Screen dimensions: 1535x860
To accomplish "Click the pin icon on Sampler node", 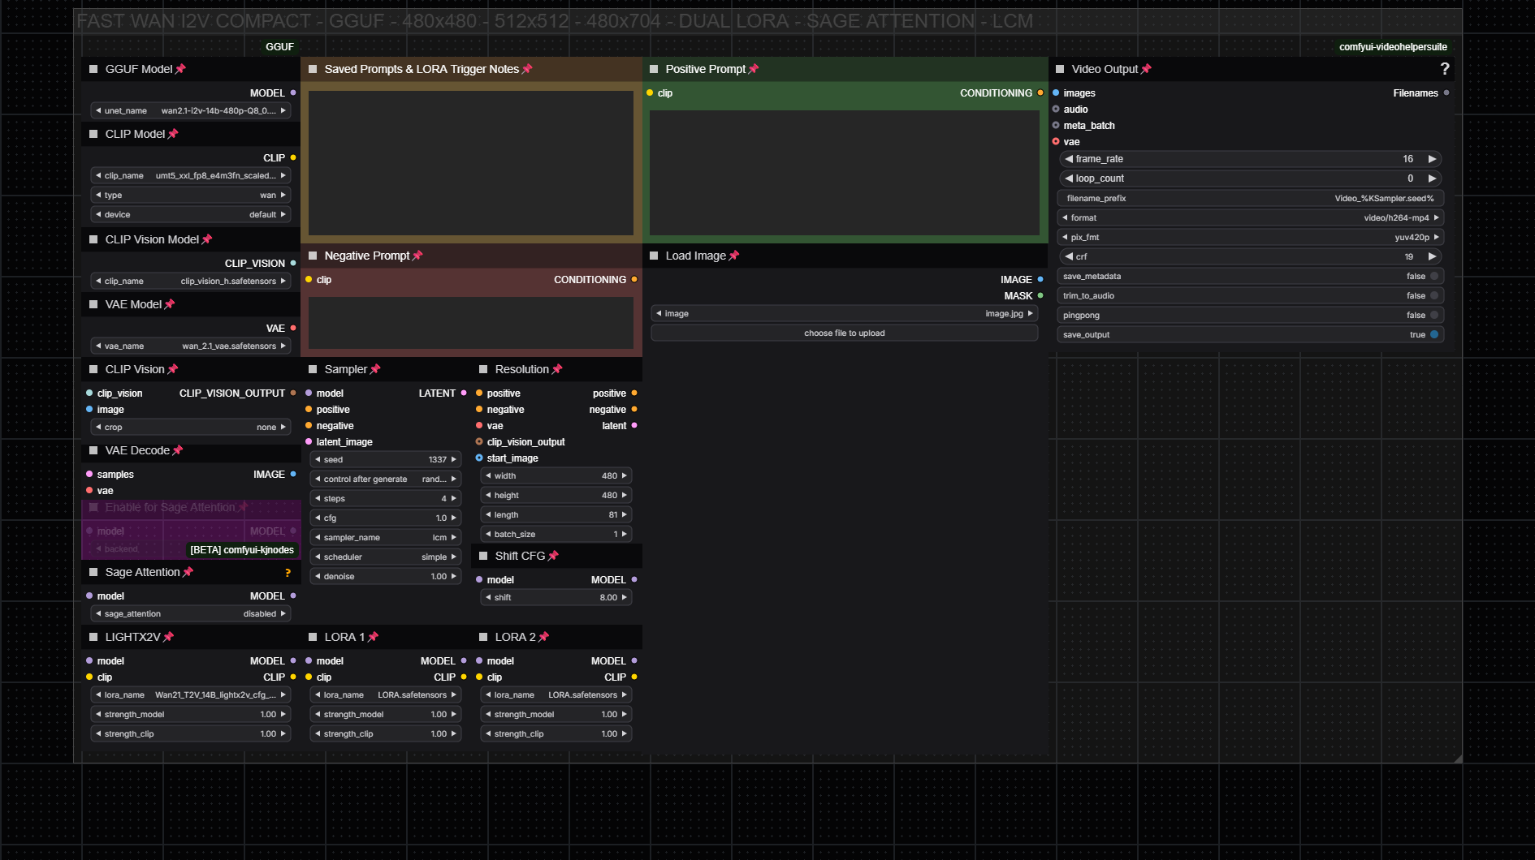I will [x=375, y=369].
